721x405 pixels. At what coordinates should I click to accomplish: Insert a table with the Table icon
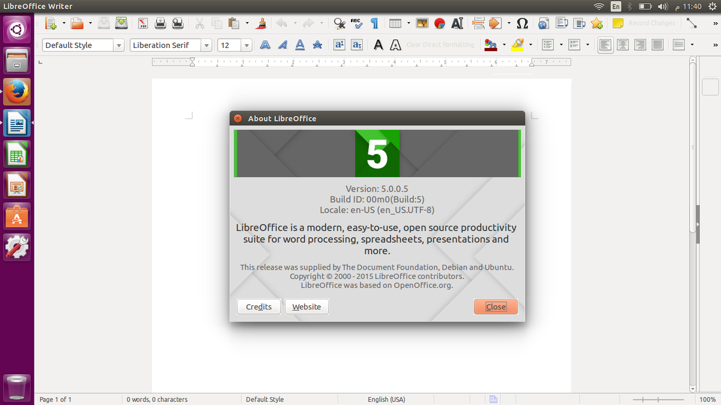(395, 23)
